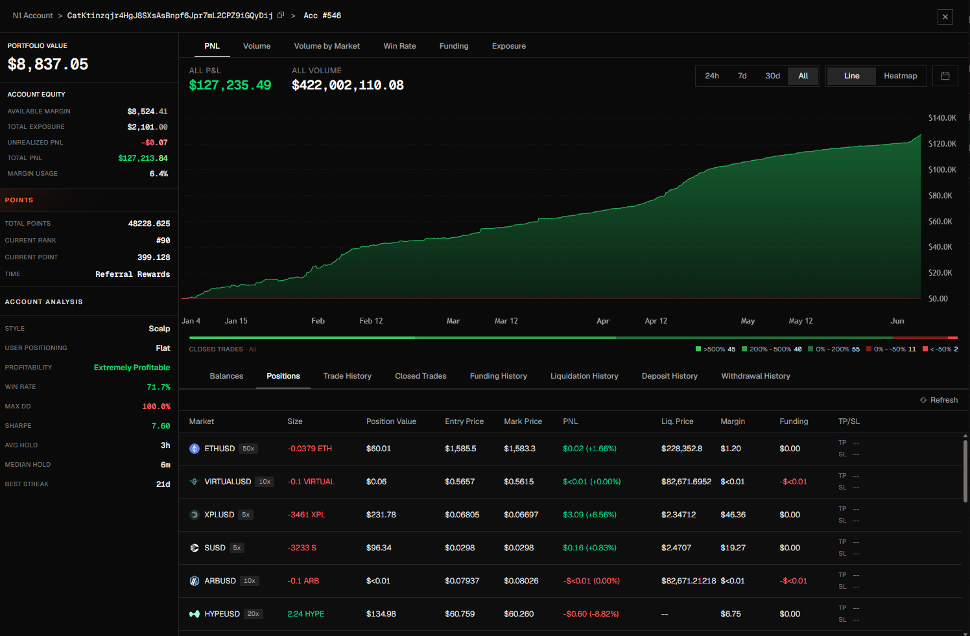The image size is (970, 636).
Task: Open the calendar date picker
Action: pyautogui.click(x=945, y=76)
